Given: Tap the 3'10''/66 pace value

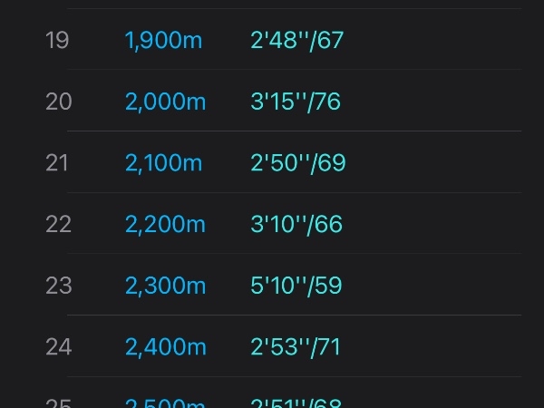Looking at the screenshot, I should click(x=296, y=225).
